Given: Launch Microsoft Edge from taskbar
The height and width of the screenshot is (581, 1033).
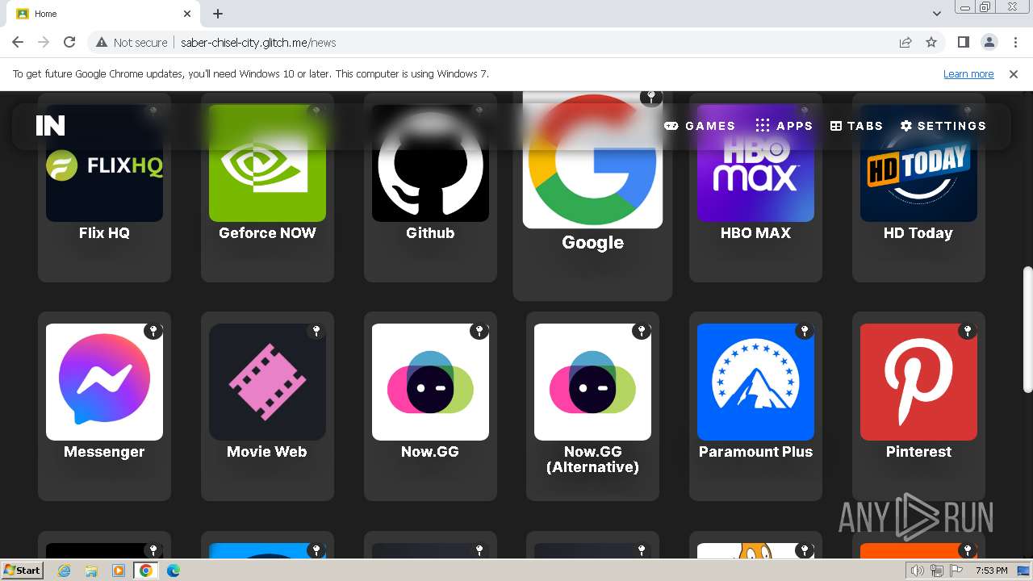Looking at the screenshot, I should coord(174,571).
